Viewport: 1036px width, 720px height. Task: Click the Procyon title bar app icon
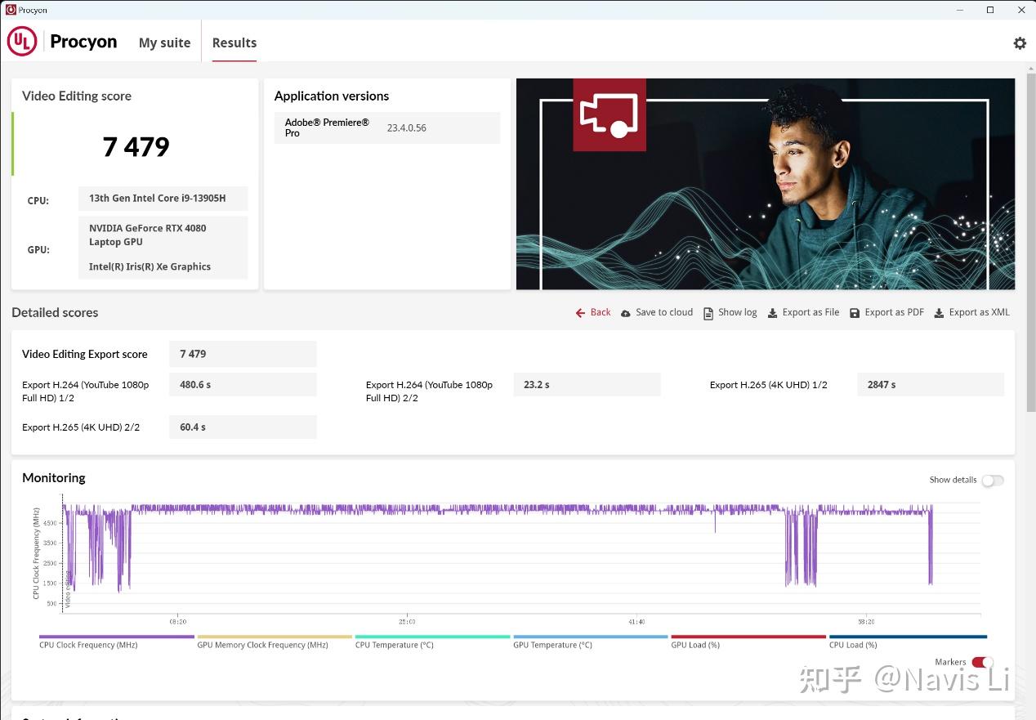point(11,10)
